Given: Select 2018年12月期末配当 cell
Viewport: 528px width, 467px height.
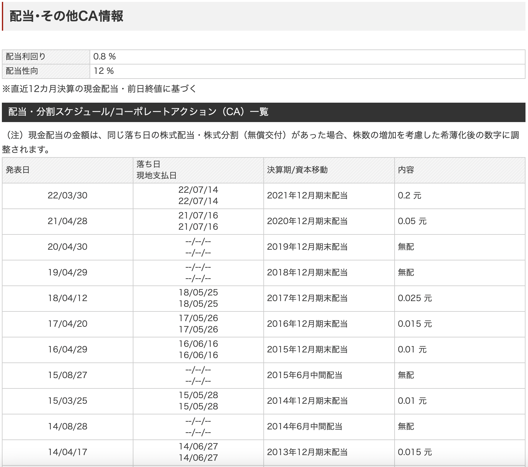Looking at the screenshot, I should (329, 273).
